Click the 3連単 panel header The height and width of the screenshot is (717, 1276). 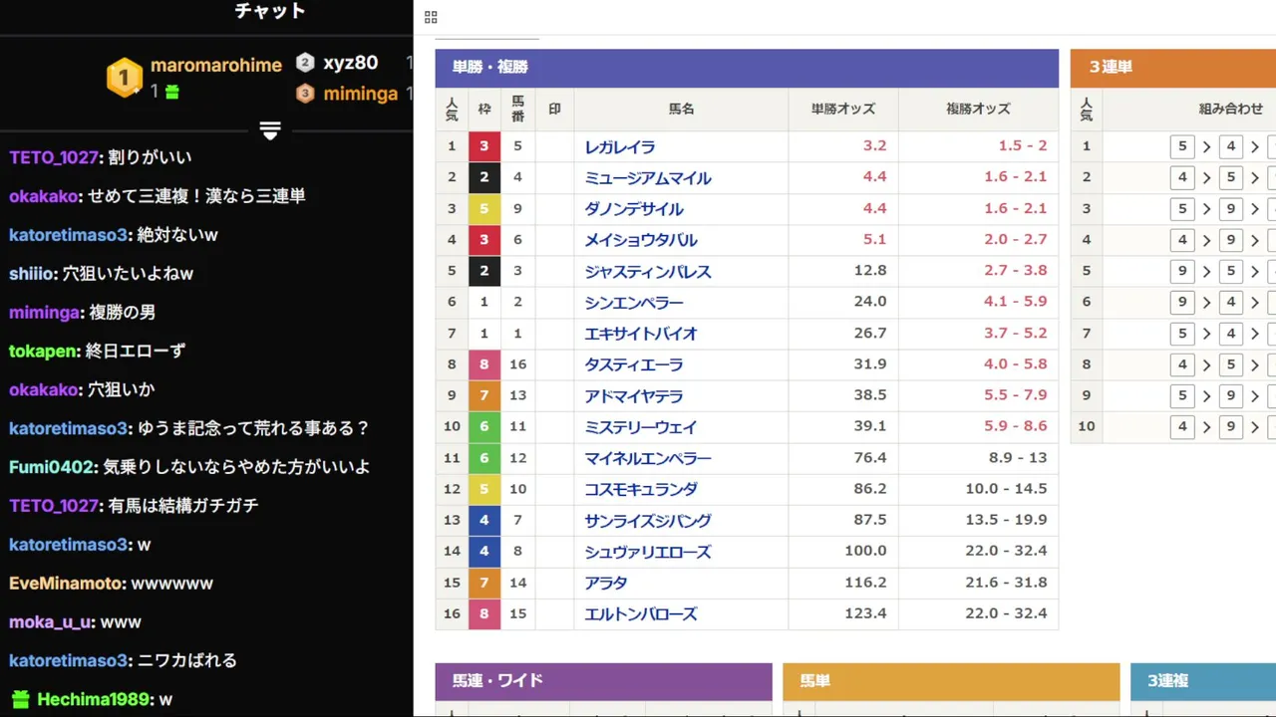click(1173, 68)
